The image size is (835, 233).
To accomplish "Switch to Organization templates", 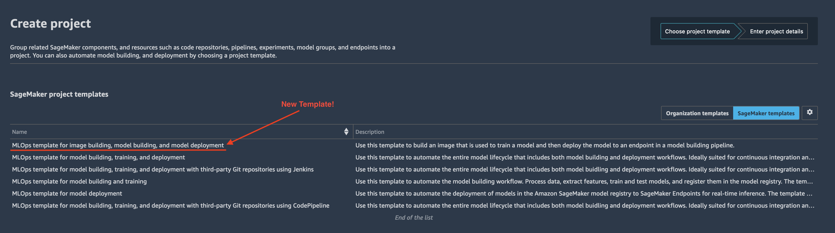I will (697, 113).
